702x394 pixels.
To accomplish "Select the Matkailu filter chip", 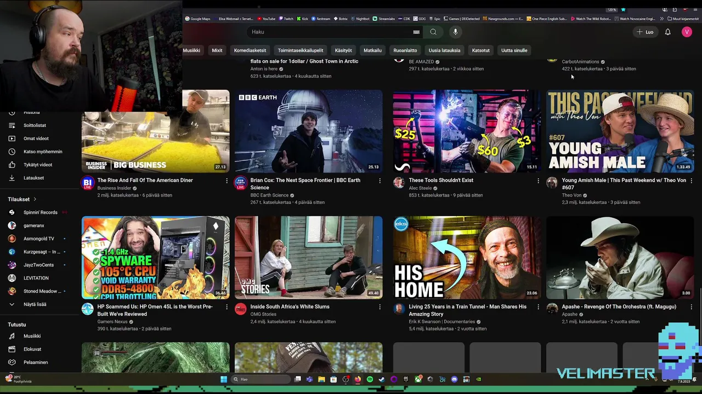I will pyautogui.click(x=372, y=50).
